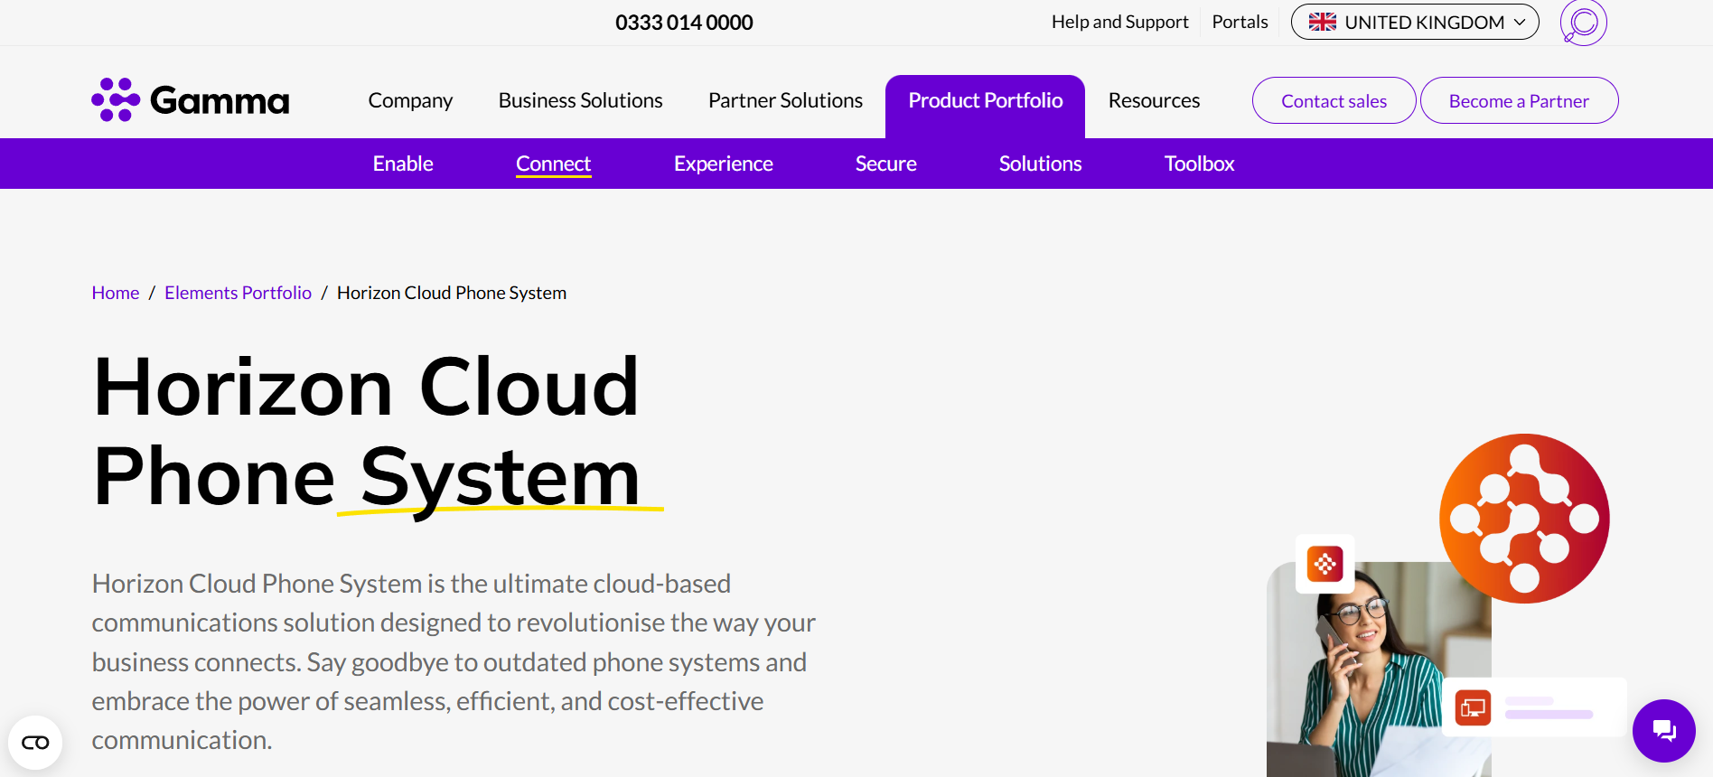Click the Horizon Cloud Phone System breadcrumb text
The image size is (1713, 777).
click(x=452, y=293)
